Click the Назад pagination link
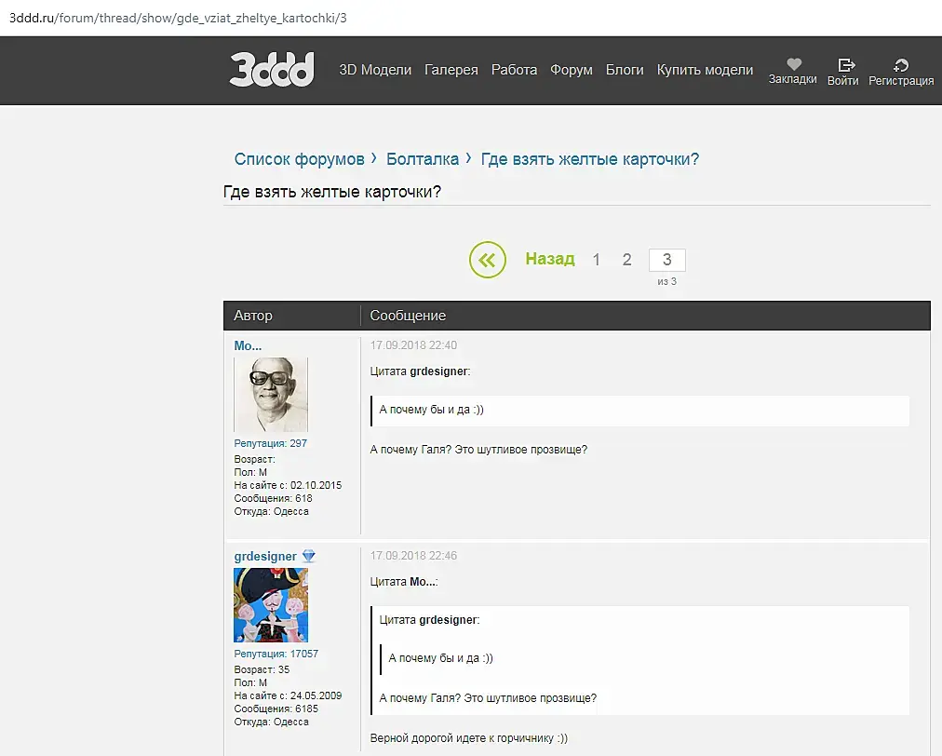This screenshot has width=942, height=756. pyautogui.click(x=550, y=259)
